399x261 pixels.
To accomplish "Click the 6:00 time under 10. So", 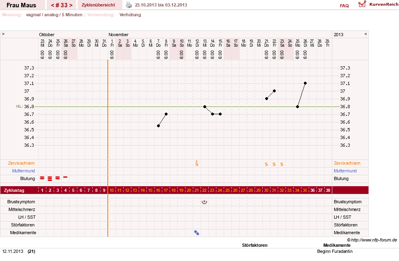I will (181, 55).
